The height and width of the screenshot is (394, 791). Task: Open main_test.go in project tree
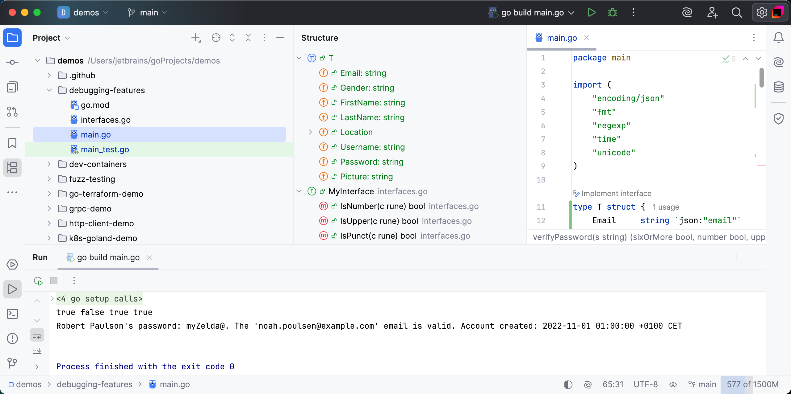[105, 150]
